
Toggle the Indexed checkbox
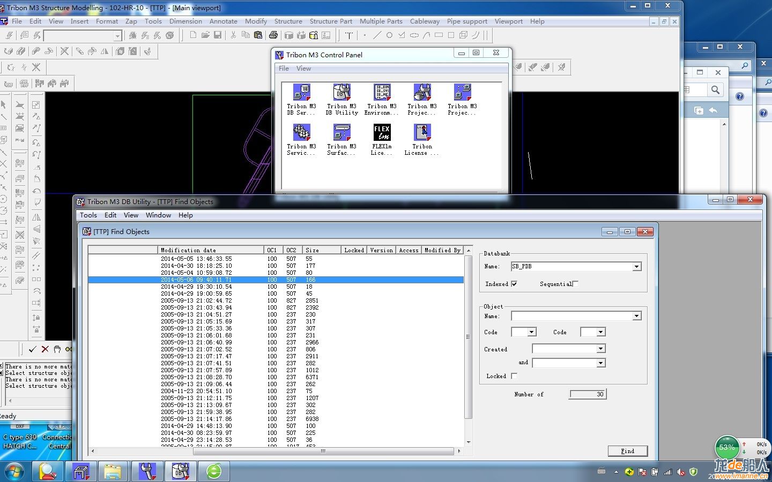(x=514, y=284)
